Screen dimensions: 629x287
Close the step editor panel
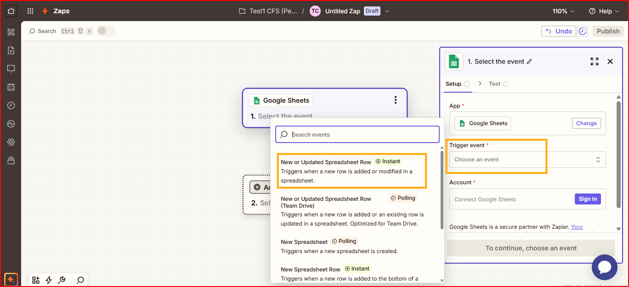tap(610, 61)
